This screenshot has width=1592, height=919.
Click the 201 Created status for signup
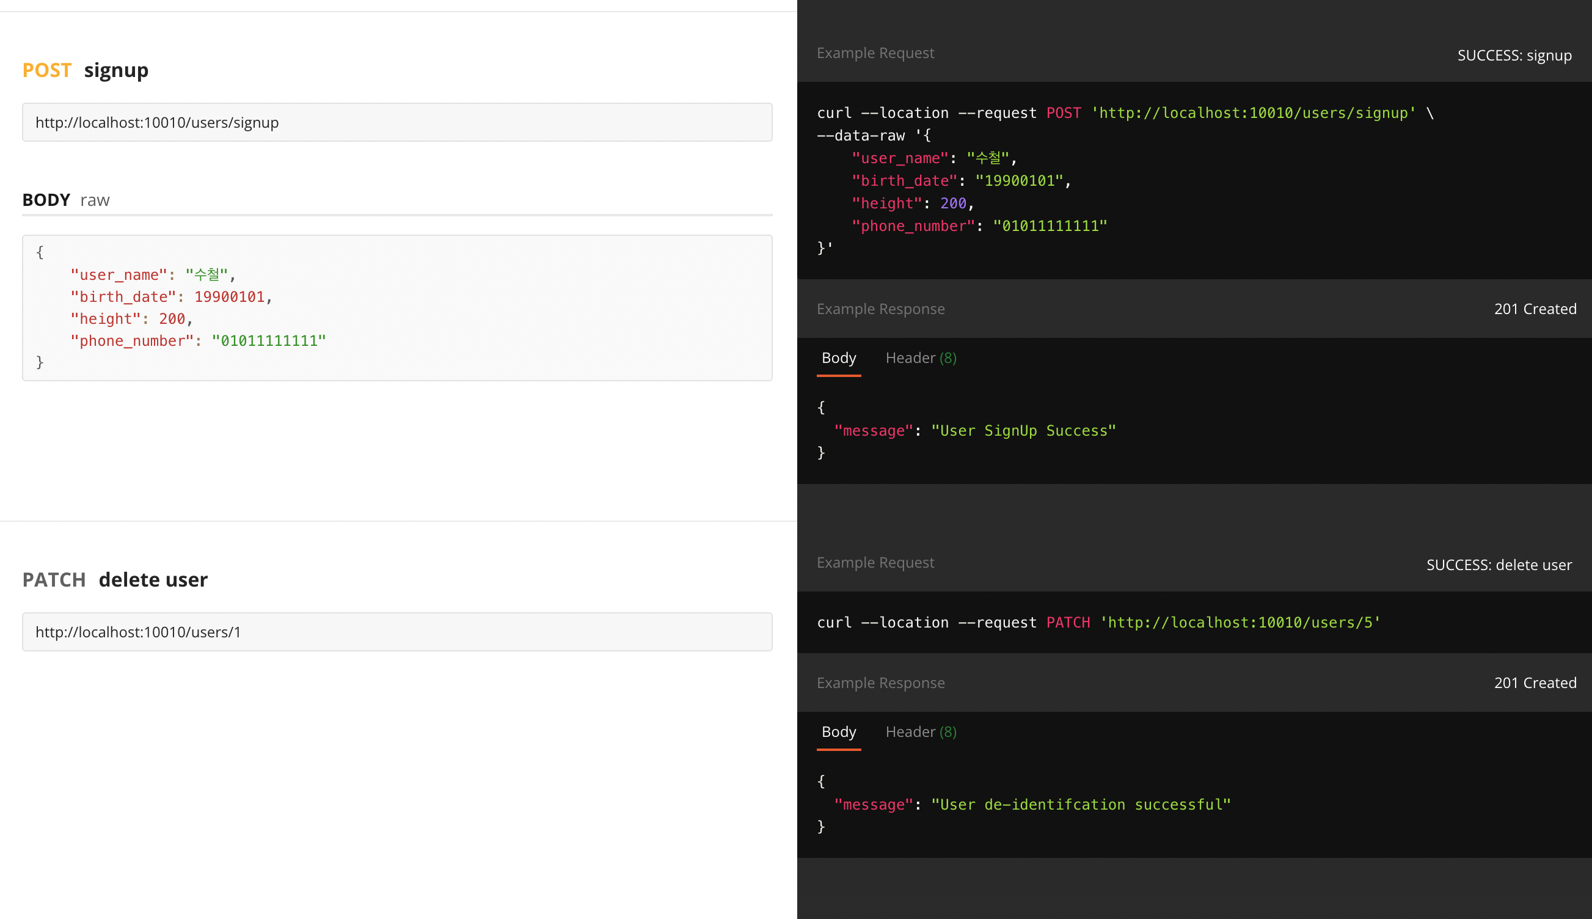1535,309
